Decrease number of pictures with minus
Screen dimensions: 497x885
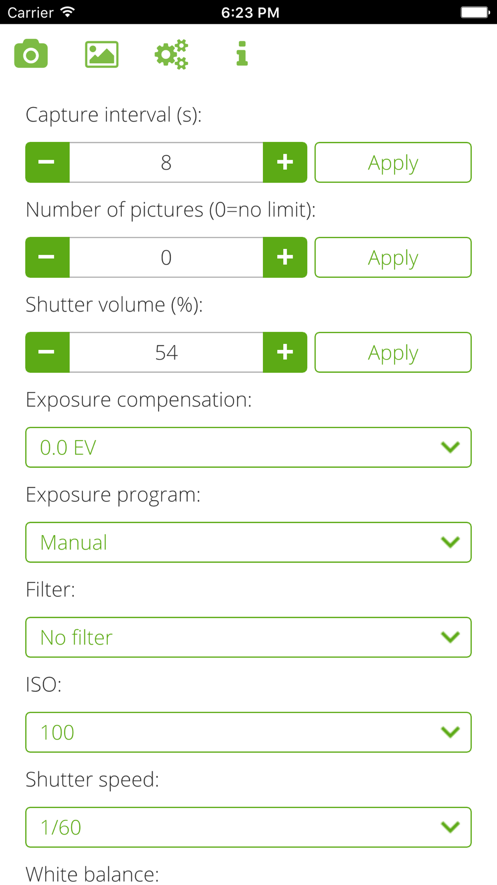48,257
